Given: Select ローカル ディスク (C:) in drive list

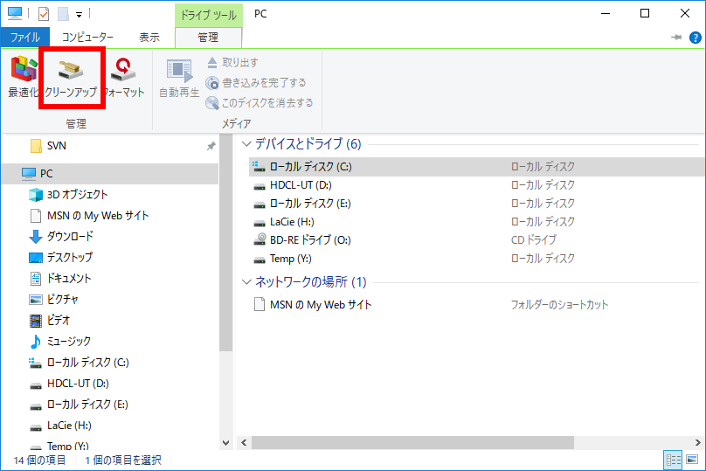Looking at the screenshot, I should click(x=477, y=167).
